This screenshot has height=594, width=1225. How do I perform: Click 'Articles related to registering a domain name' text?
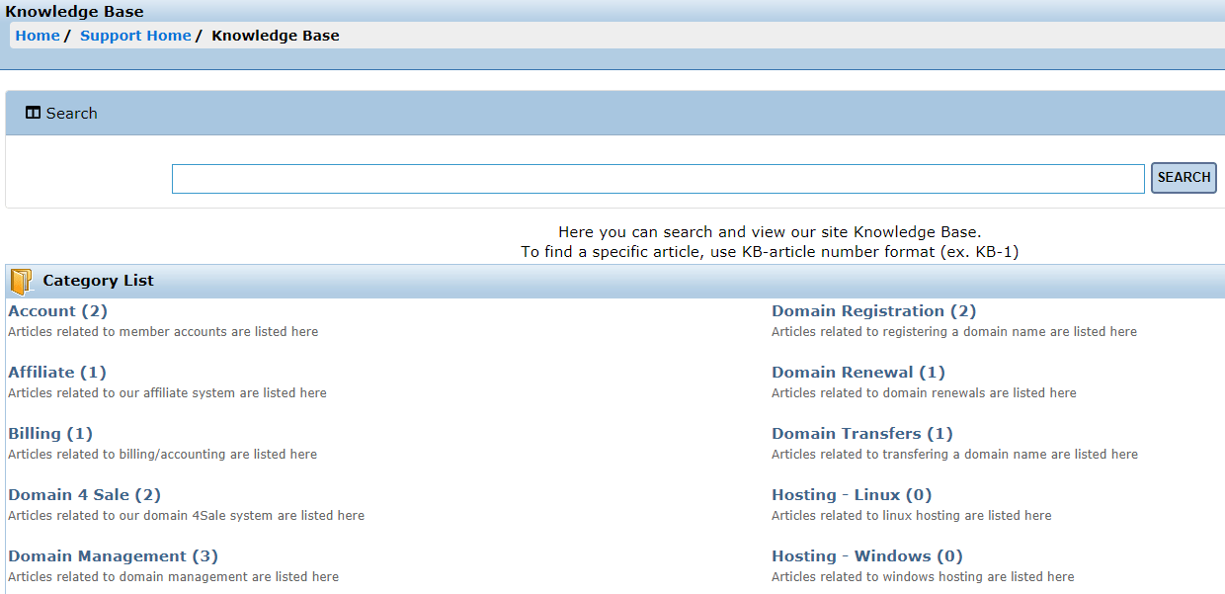954,332
